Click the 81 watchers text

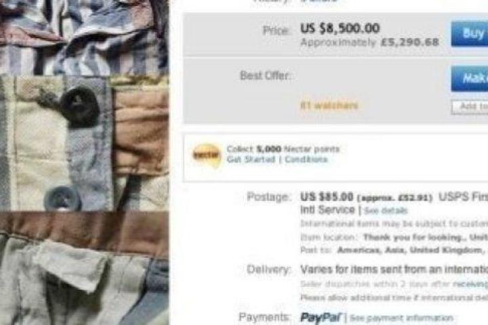coord(329,106)
